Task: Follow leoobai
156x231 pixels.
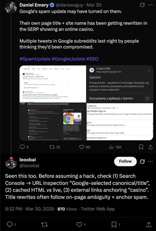Action: tap(125, 161)
